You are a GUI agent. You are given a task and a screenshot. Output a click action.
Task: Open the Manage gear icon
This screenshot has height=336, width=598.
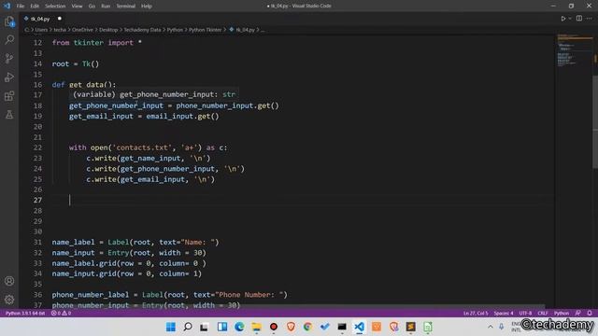9,300
